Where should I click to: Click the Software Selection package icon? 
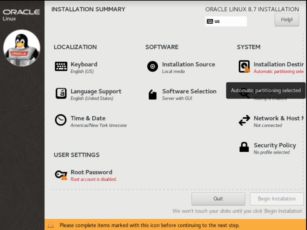(153, 94)
